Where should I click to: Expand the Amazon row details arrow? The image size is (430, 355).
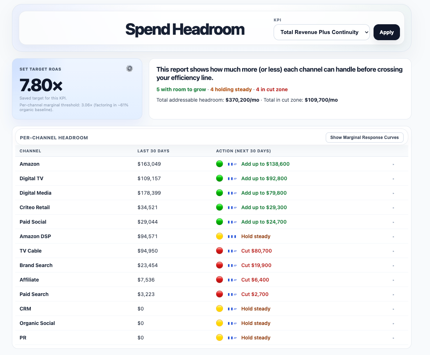coord(393,165)
